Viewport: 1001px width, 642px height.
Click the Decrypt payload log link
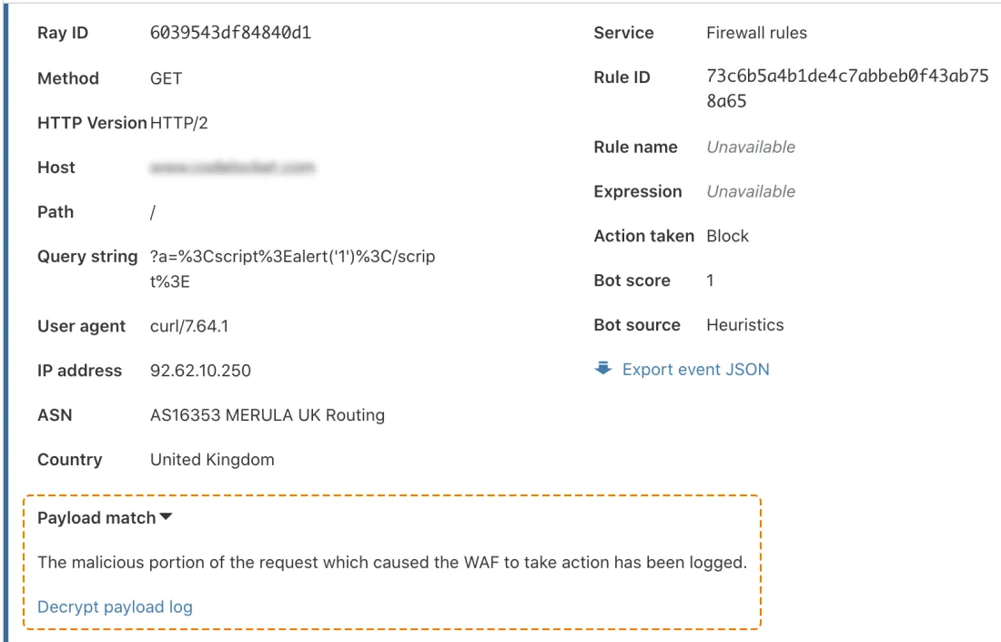click(x=114, y=606)
